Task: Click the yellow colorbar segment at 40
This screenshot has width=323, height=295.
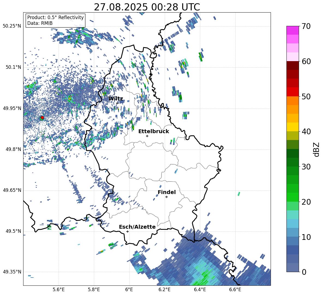Action: pyautogui.click(x=292, y=127)
